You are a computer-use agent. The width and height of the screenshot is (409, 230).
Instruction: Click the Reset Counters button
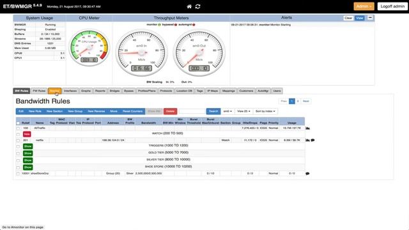[x=132, y=111]
